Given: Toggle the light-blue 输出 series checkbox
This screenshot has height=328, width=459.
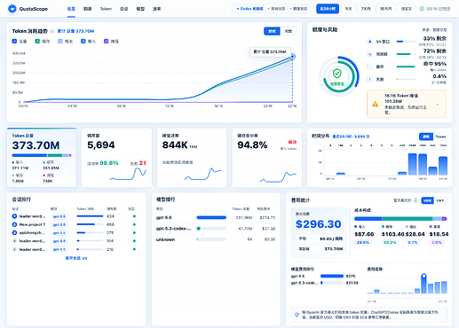Looking at the screenshot, I should pyautogui.click(x=60, y=41).
